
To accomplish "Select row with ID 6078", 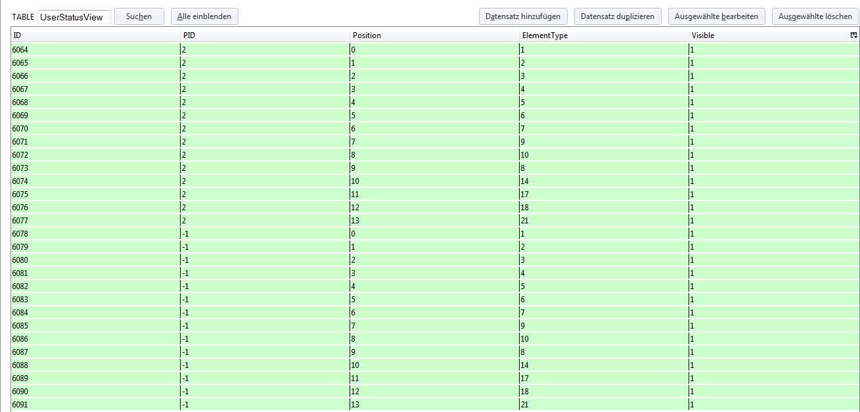I will click(x=434, y=234).
